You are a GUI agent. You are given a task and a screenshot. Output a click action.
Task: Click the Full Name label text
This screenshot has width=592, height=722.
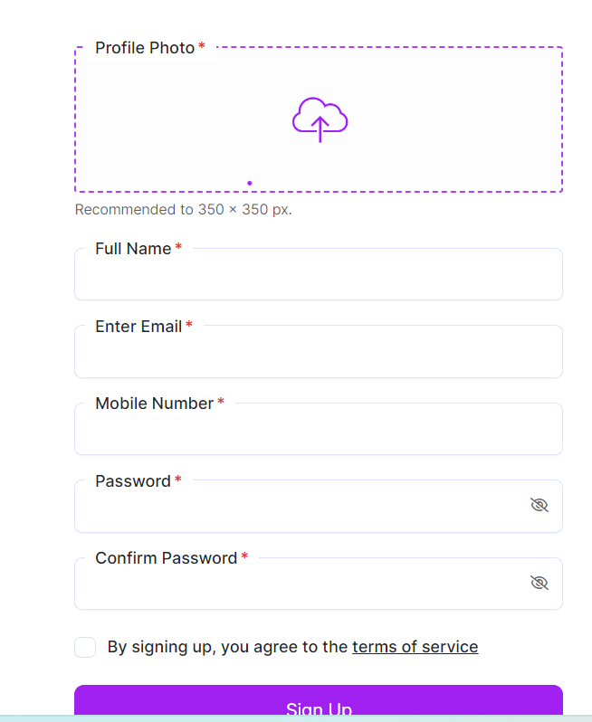point(133,249)
